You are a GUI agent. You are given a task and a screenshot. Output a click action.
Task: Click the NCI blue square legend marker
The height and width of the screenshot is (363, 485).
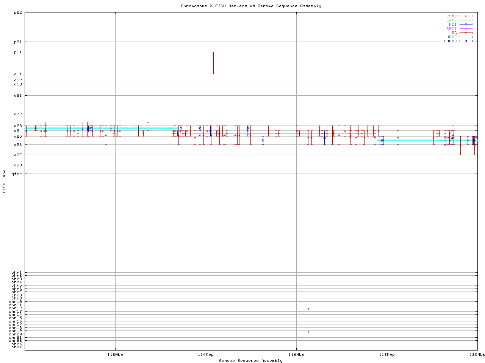(466, 25)
